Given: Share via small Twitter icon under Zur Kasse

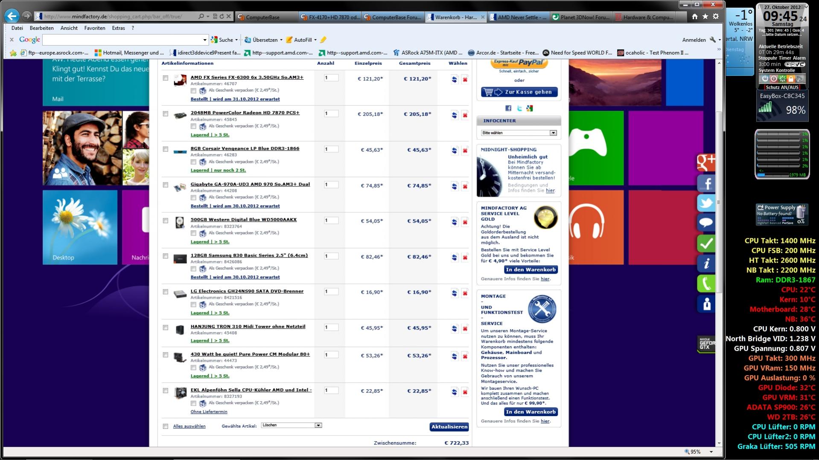Looking at the screenshot, I should click(519, 108).
